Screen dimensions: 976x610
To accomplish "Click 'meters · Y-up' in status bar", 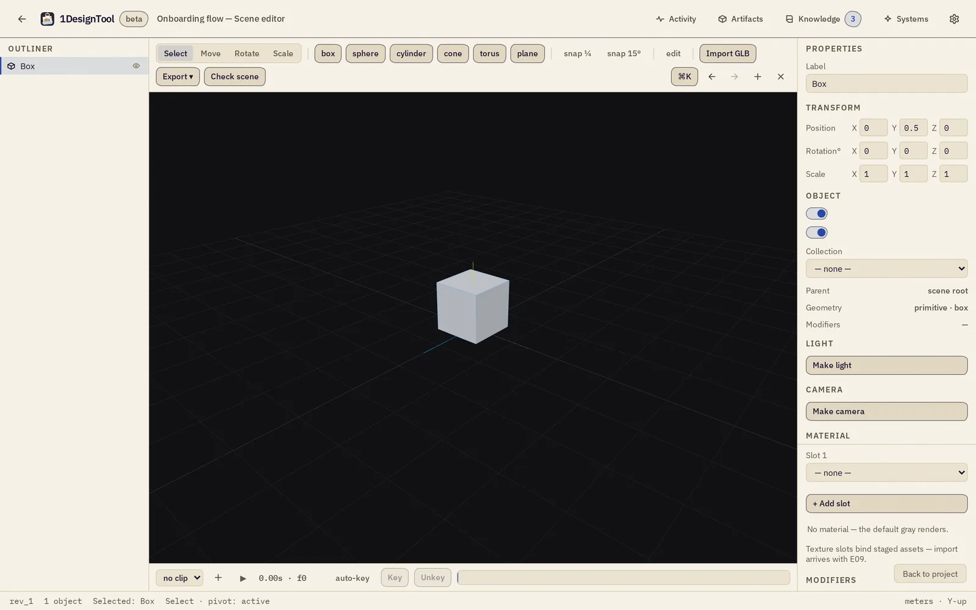I will point(935,601).
